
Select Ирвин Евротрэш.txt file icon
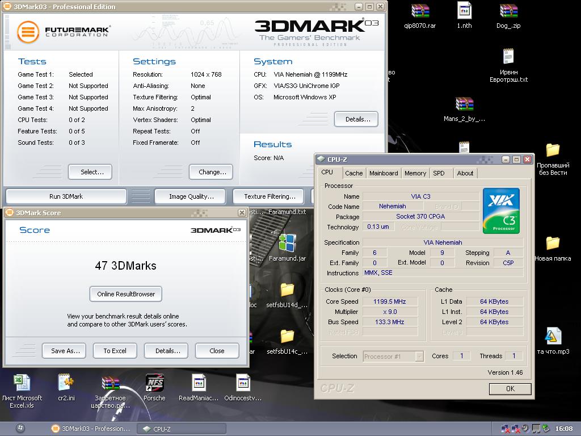pyautogui.click(x=508, y=56)
